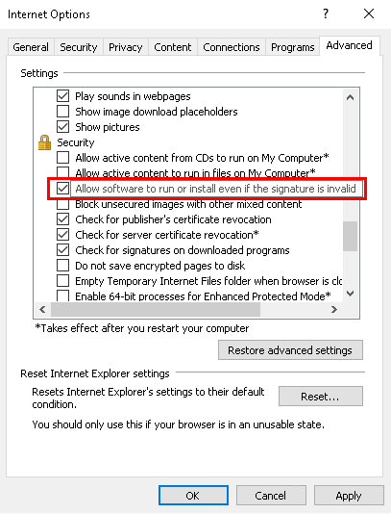
Task: Click the horizontal scrollbar thumb under settings
Action: (x=156, y=309)
